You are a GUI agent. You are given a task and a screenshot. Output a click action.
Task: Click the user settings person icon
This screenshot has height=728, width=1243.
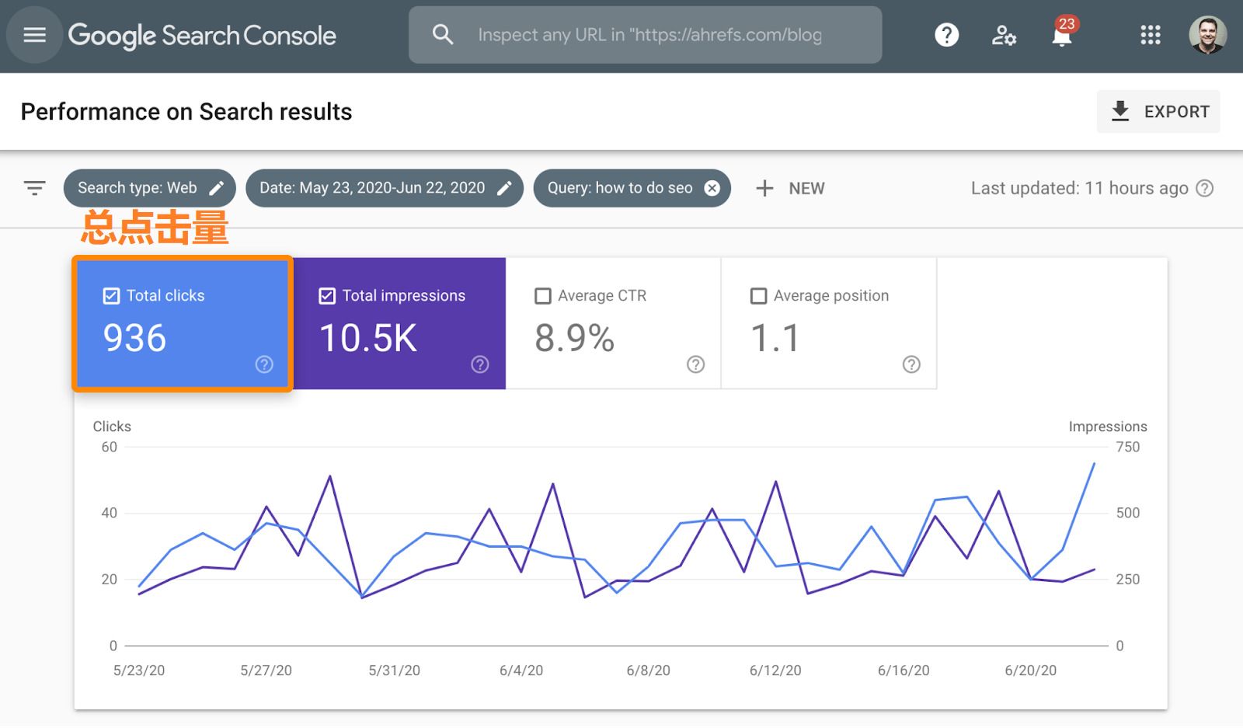1004,35
